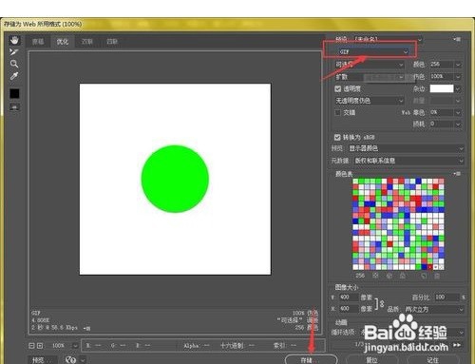Switch to the 四联 (4-Up) tab
Image resolution: width=475 pixels, height=364 pixels.
click(112, 42)
